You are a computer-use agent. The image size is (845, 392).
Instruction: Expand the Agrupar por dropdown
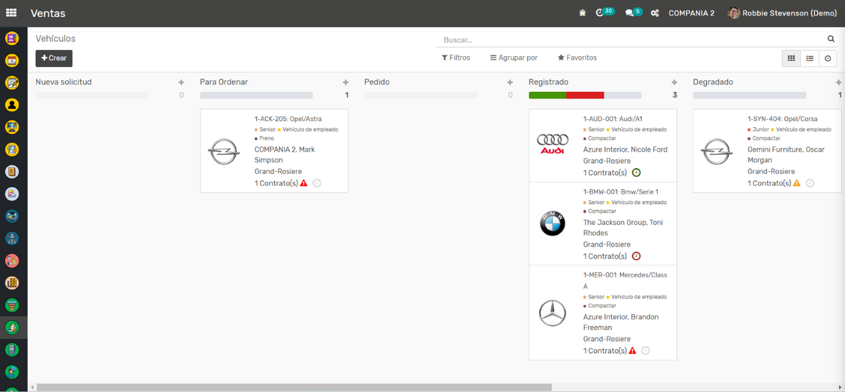coord(514,58)
